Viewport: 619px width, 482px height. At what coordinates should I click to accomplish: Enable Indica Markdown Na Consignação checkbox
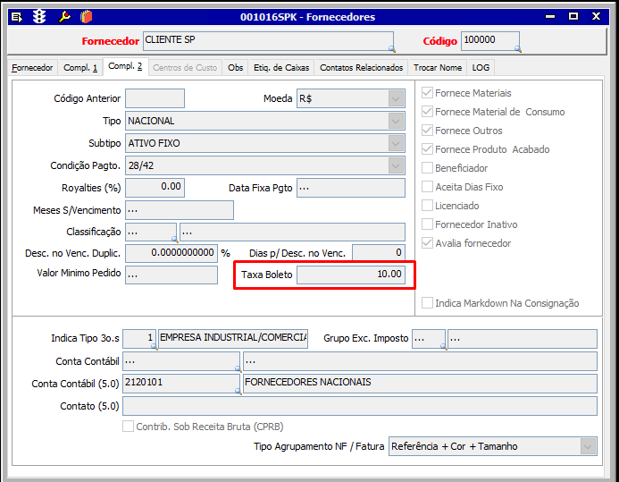click(427, 303)
